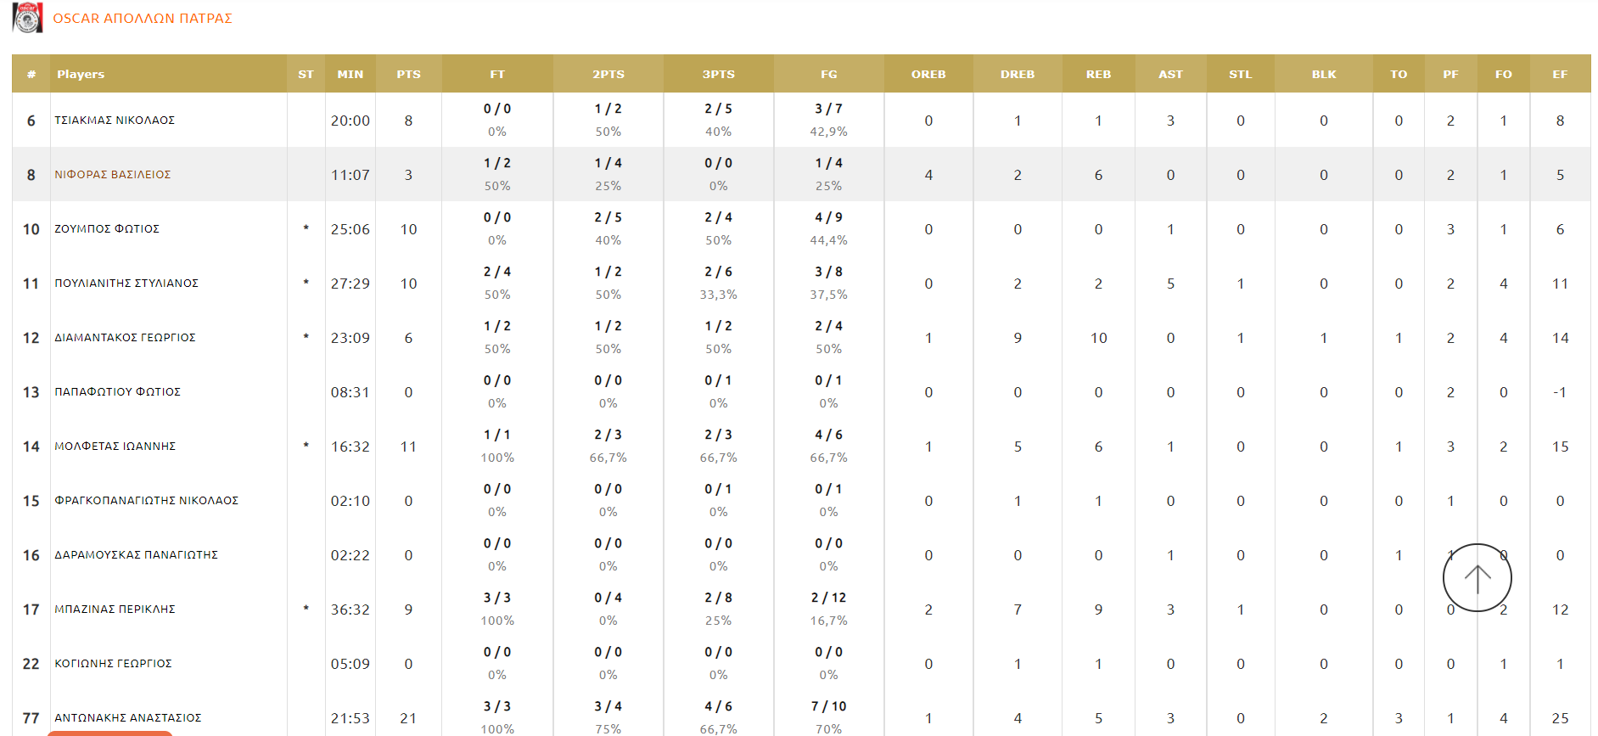Open player ΝΙΦΟΡΑΣ ΒΑΣΙΛΕΙΟΣ profile
Viewport: 1598px width, 736px height.
pyautogui.click(x=113, y=175)
